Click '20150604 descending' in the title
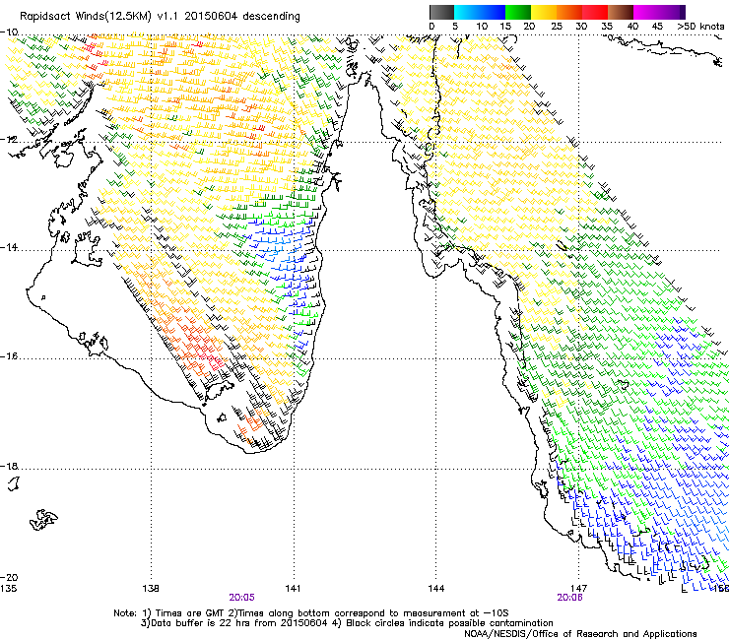The image size is (729, 640). [x=242, y=17]
